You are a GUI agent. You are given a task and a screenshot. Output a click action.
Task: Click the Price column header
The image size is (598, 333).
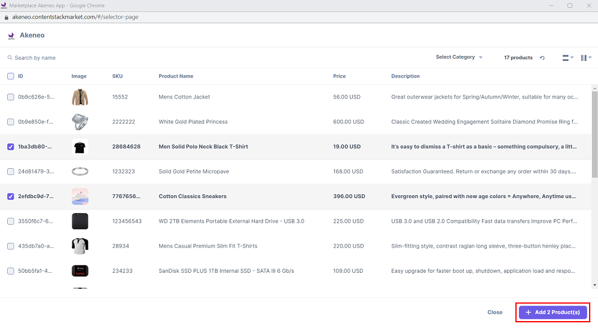[x=340, y=76]
